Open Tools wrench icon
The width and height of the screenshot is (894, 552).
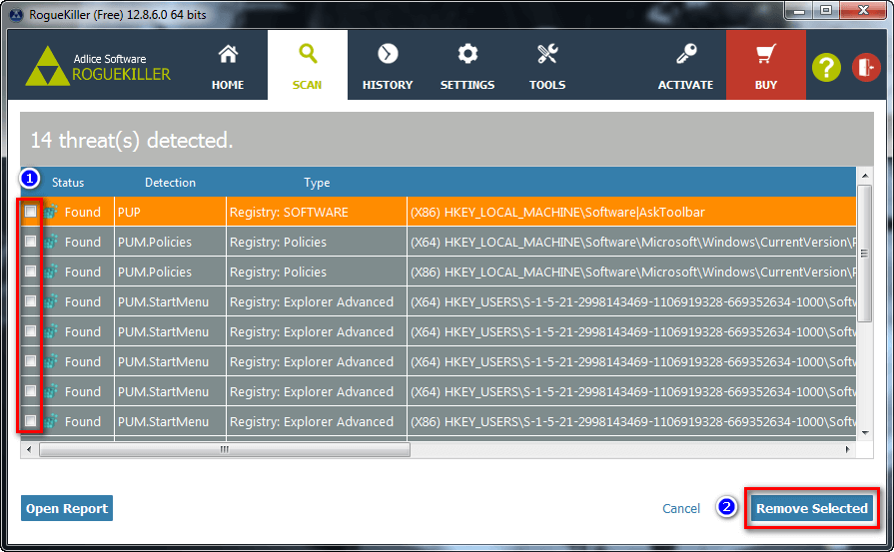pos(547,55)
